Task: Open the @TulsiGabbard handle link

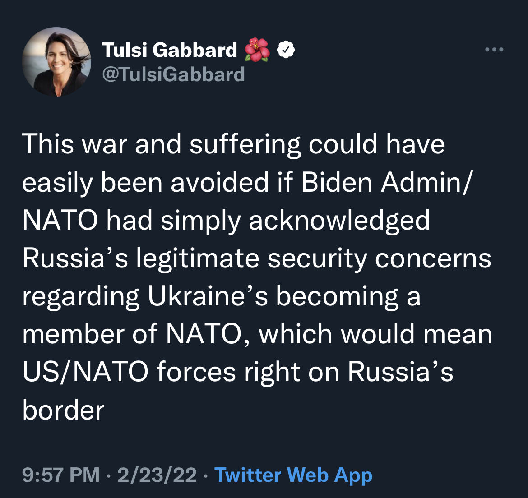Action: 173,74
